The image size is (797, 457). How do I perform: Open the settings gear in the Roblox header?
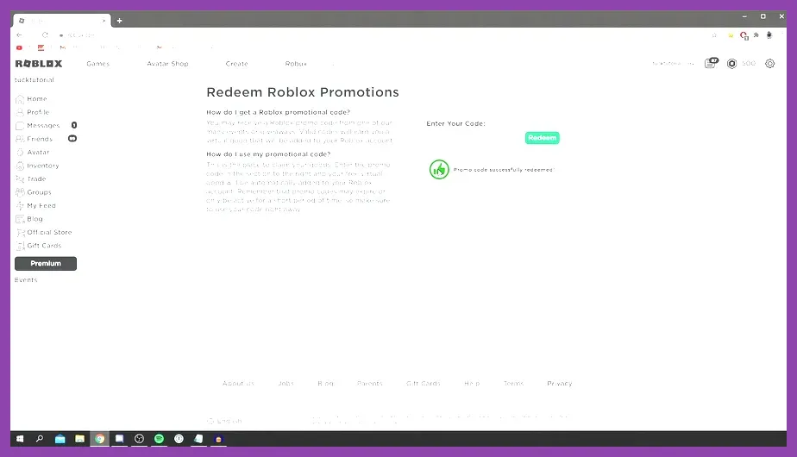[x=769, y=64]
